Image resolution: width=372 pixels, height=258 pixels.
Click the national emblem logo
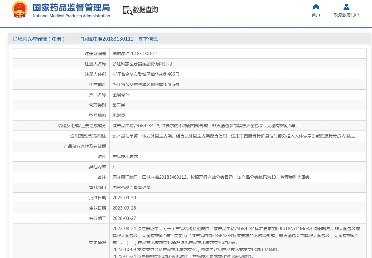tap(20, 10)
